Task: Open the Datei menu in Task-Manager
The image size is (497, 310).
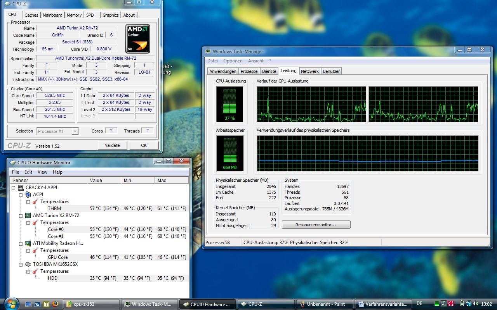Action: [x=212, y=61]
